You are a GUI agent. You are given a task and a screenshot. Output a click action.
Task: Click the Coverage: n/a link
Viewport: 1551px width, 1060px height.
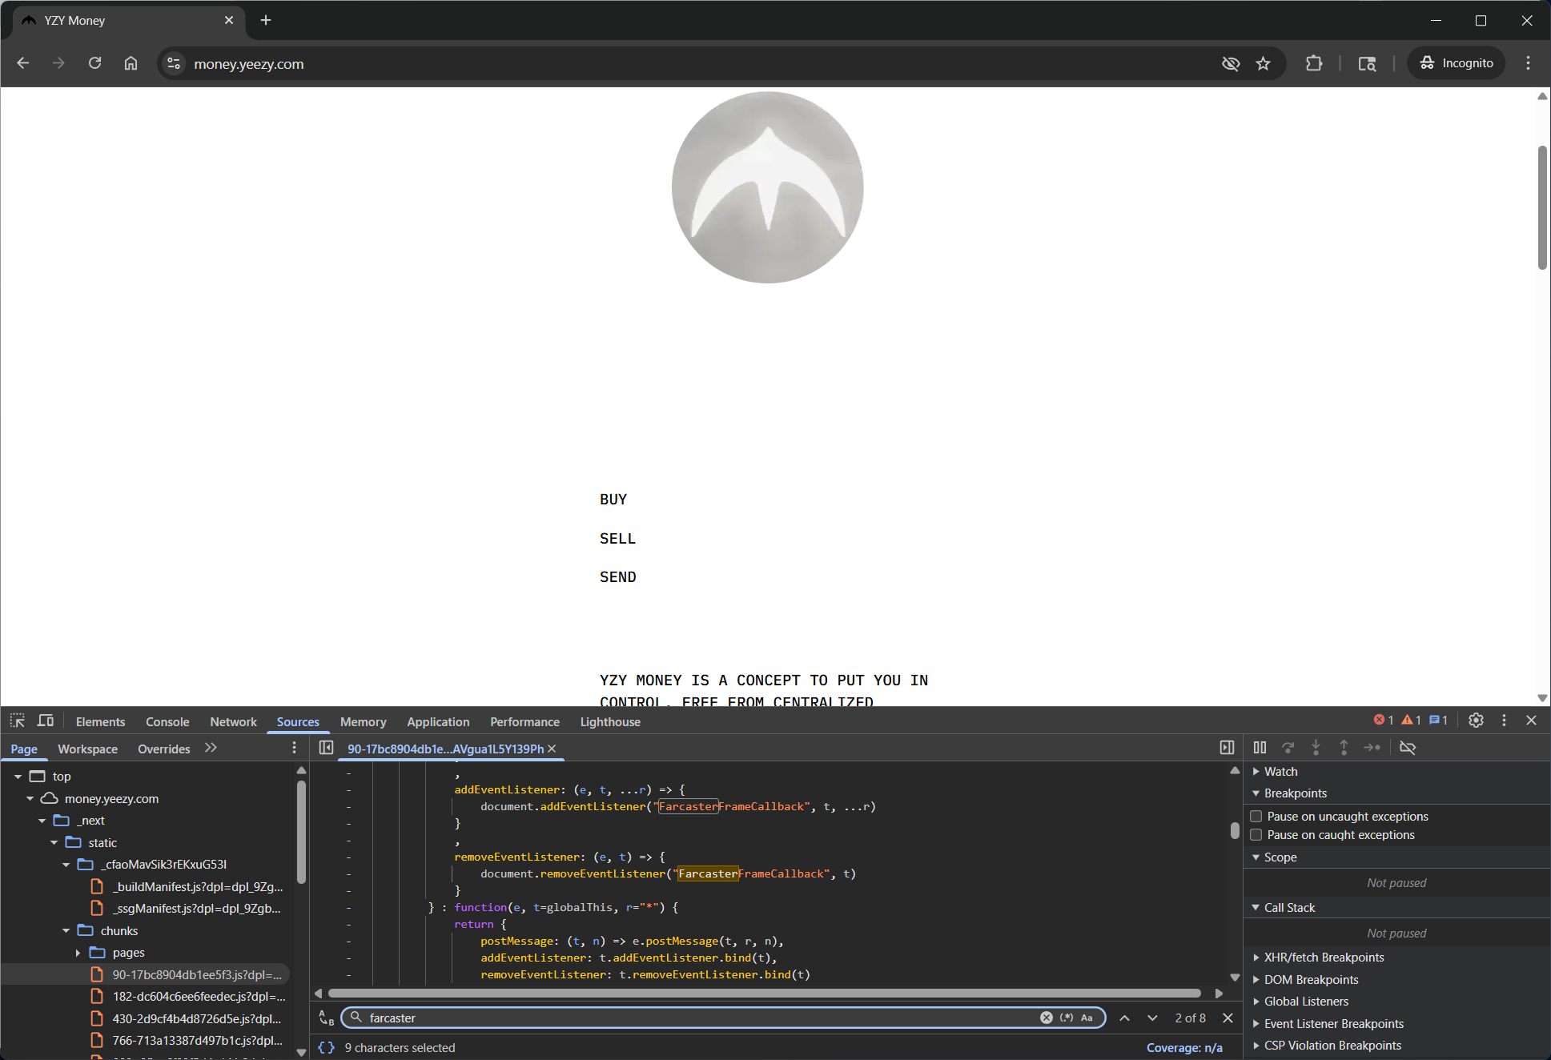tap(1183, 1047)
